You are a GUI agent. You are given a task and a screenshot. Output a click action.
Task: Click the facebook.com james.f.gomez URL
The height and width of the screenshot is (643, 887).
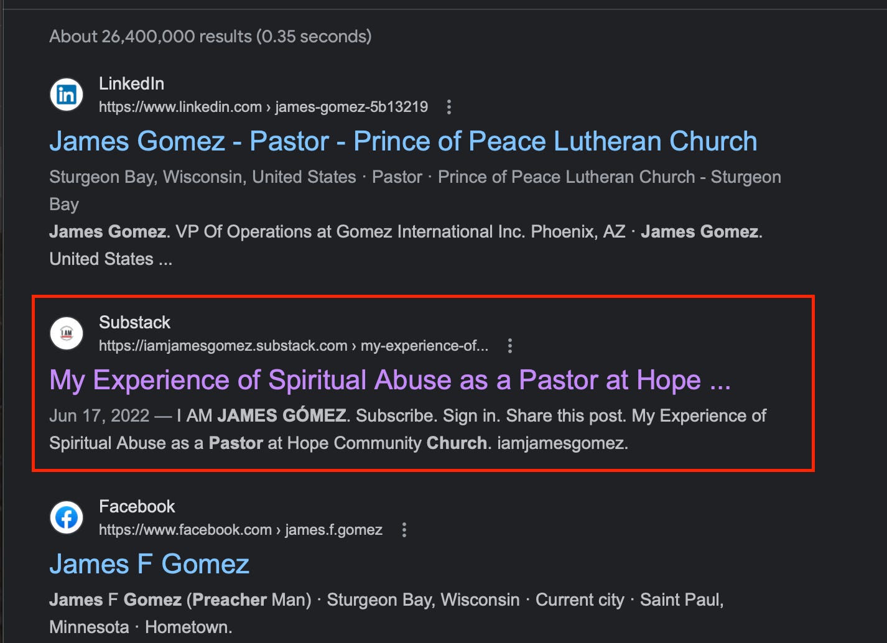(x=240, y=530)
